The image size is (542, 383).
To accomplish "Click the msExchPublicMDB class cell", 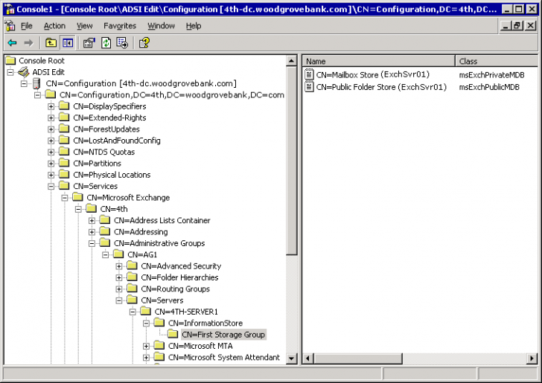I will coord(489,87).
